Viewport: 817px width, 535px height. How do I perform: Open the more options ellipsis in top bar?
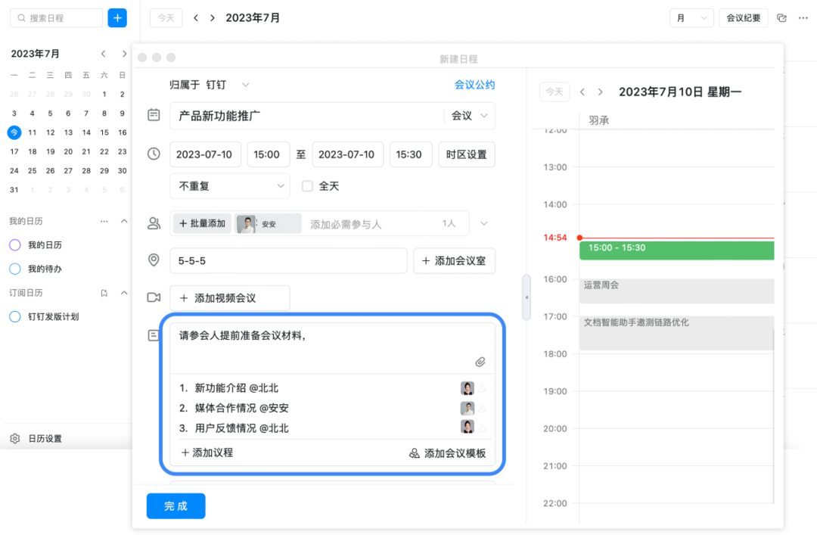pos(803,18)
